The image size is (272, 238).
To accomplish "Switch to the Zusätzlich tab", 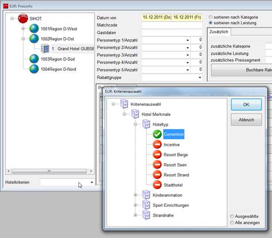I will pos(219,32).
